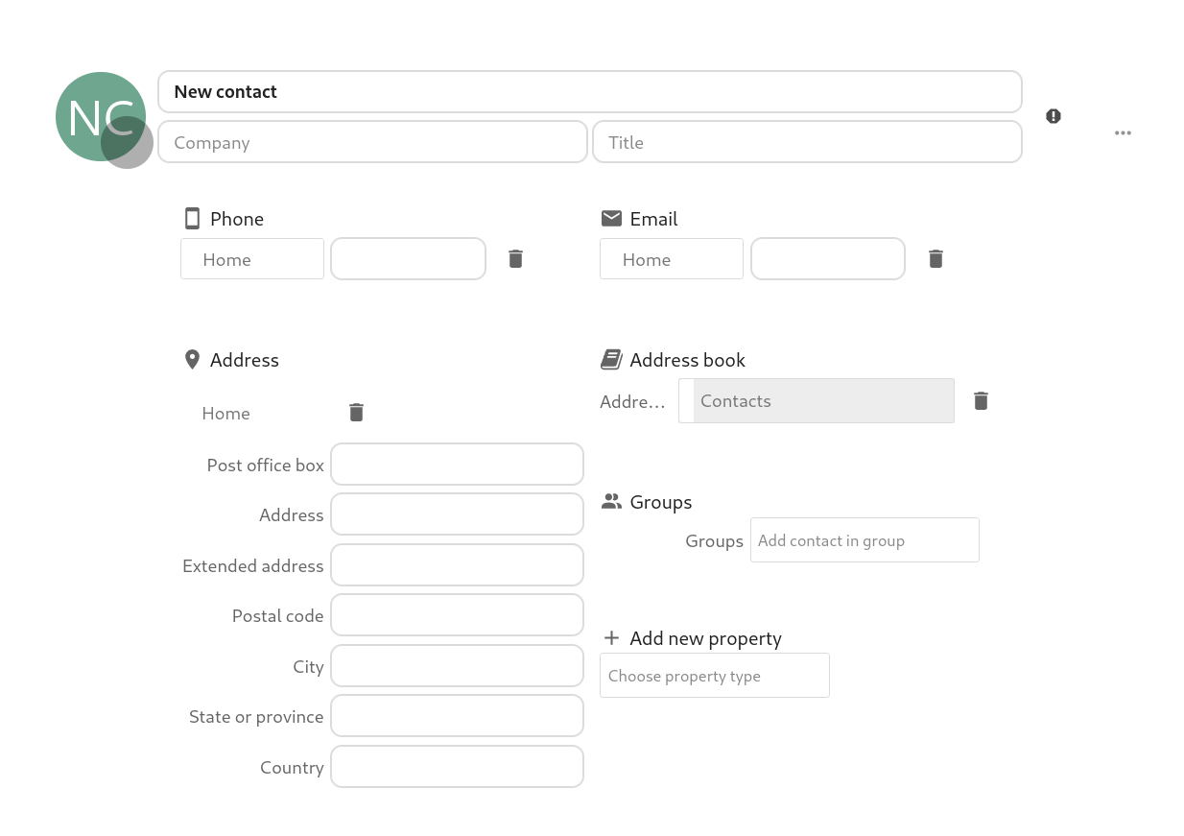Click into the Title field

pyautogui.click(x=807, y=142)
